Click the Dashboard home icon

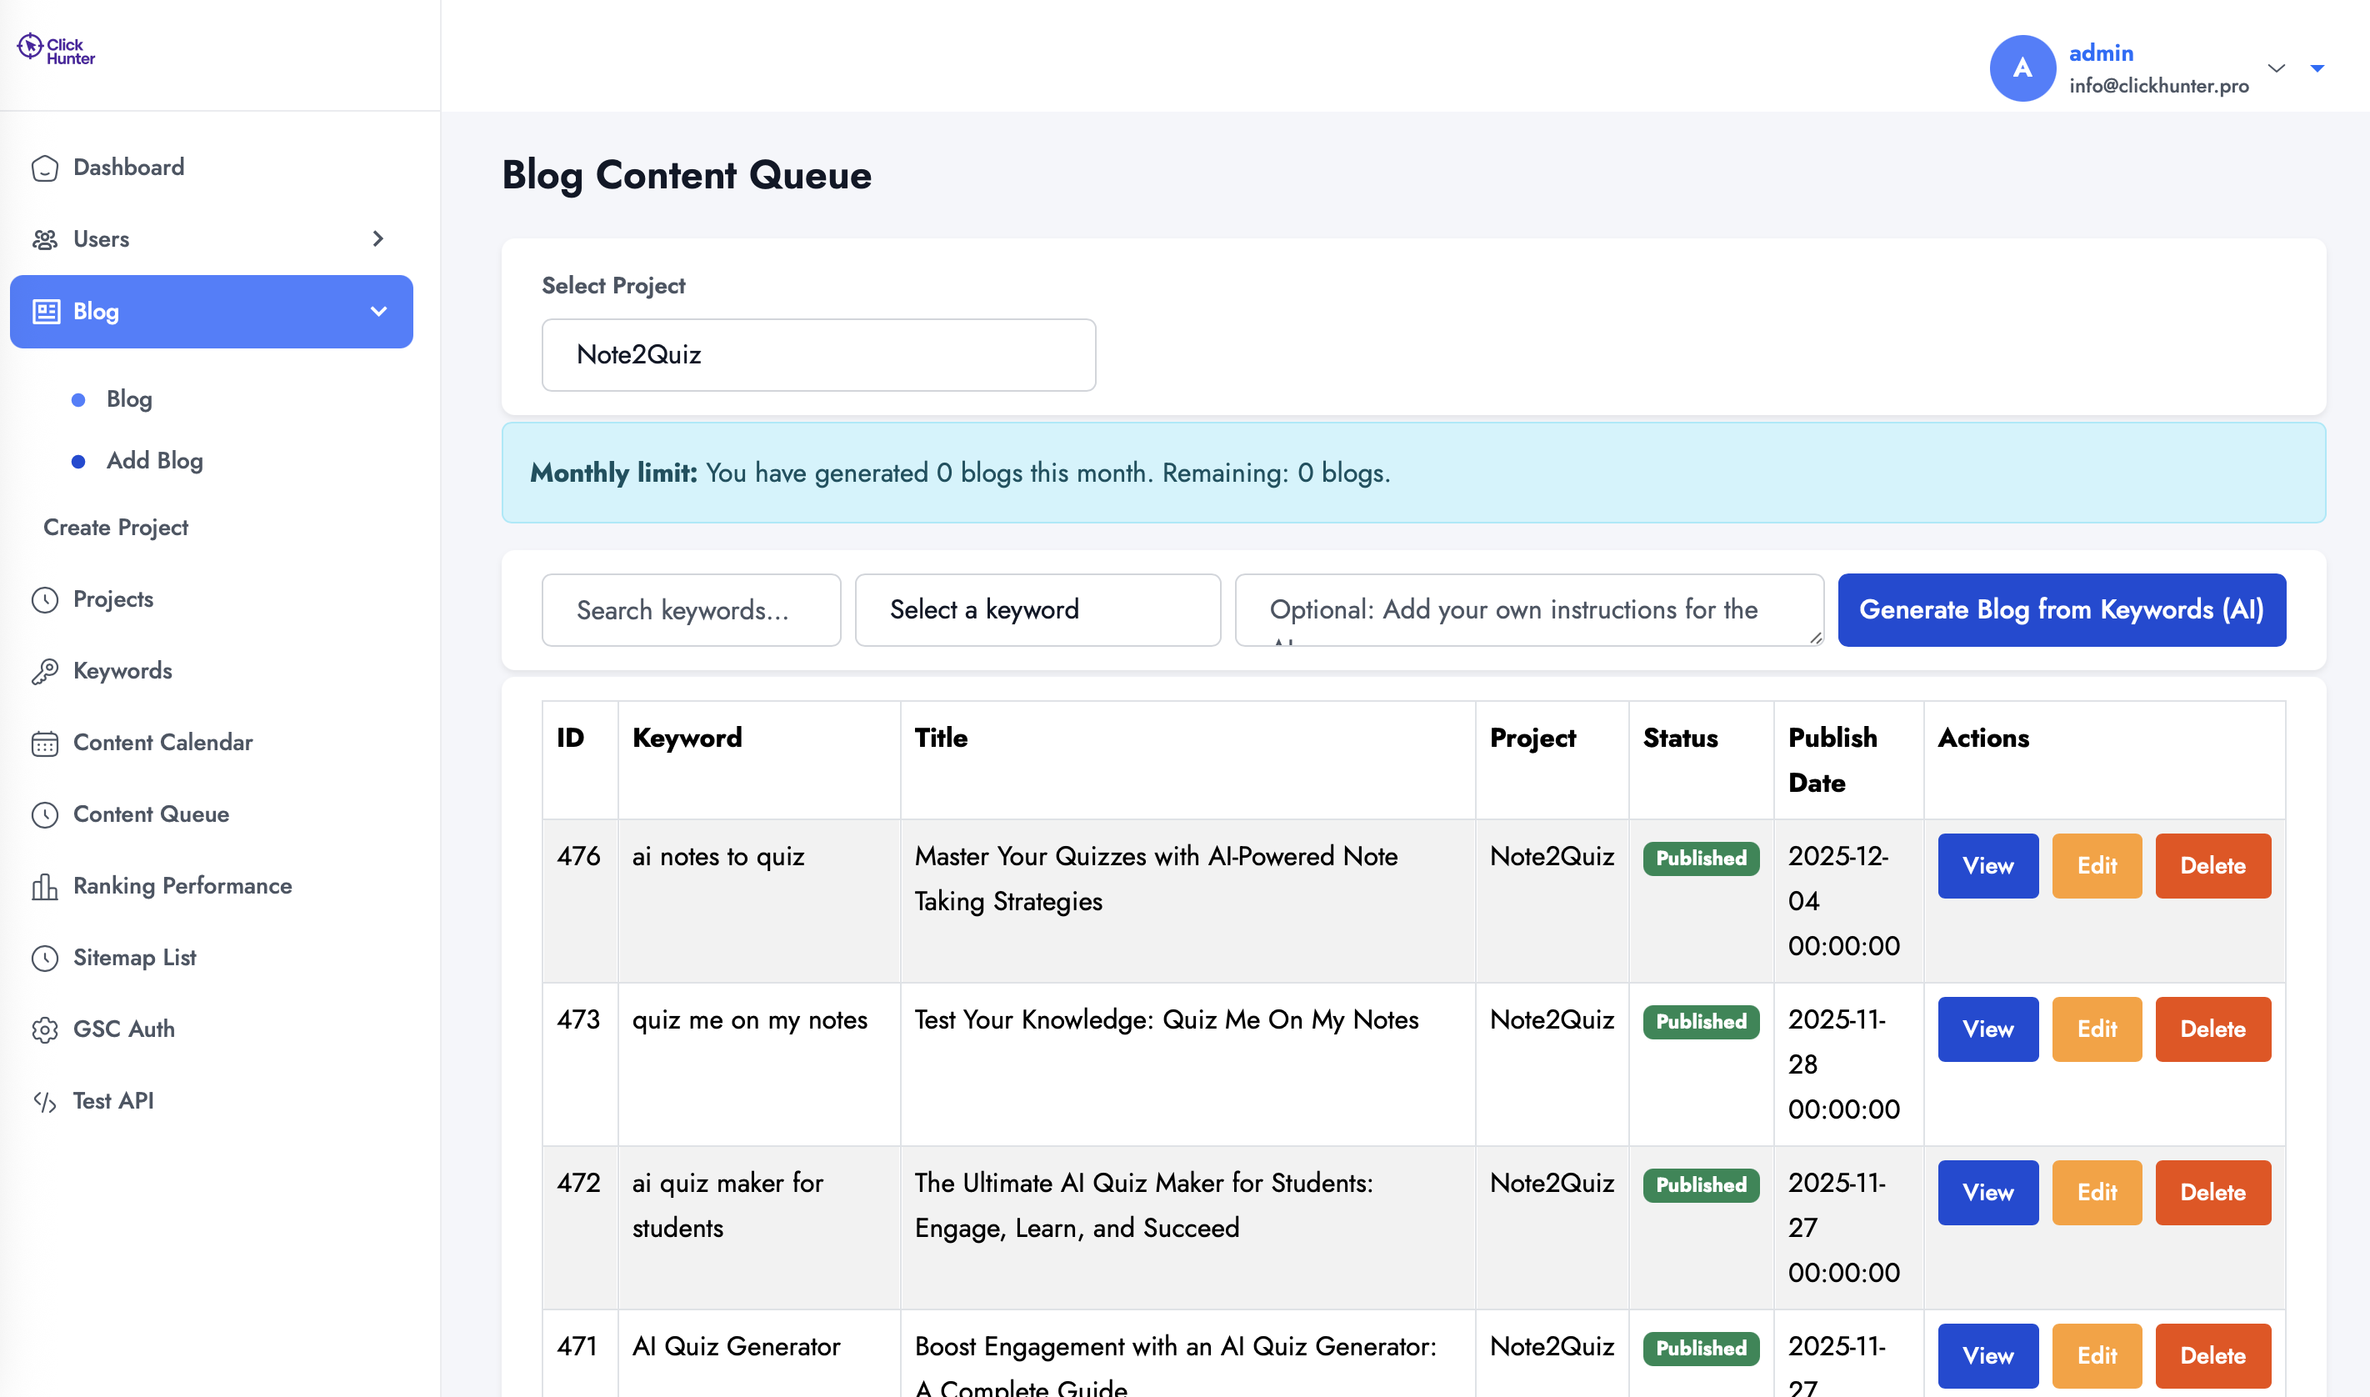[44, 168]
